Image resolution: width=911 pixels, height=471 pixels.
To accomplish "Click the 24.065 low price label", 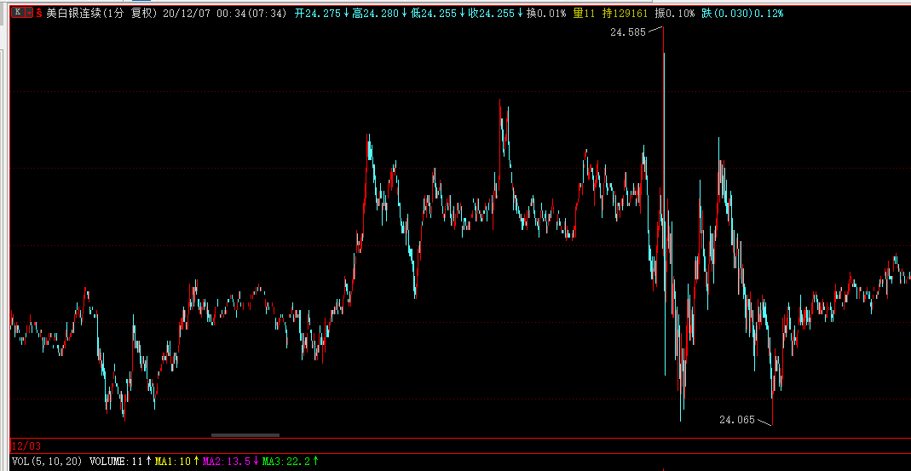I will [x=736, y=419].
